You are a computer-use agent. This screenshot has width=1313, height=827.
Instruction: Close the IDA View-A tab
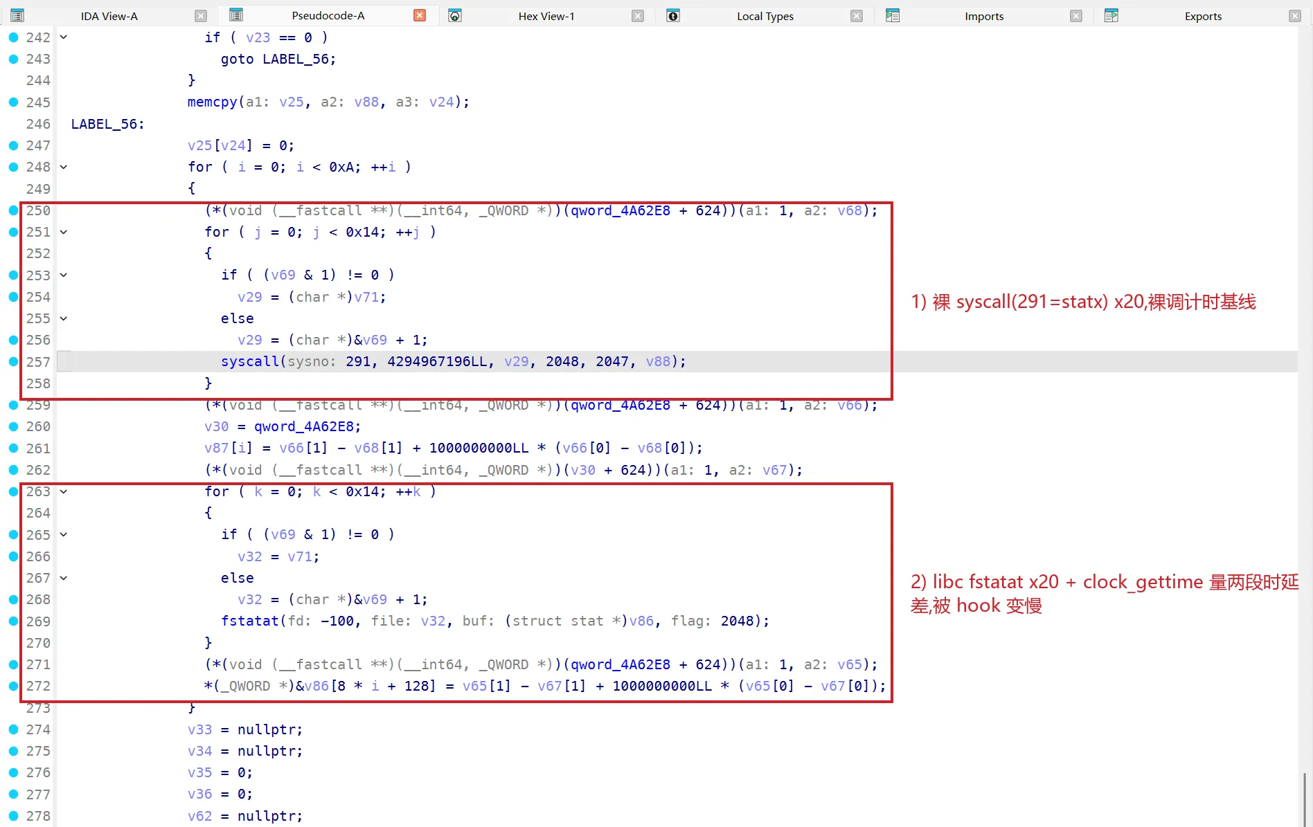201,16
